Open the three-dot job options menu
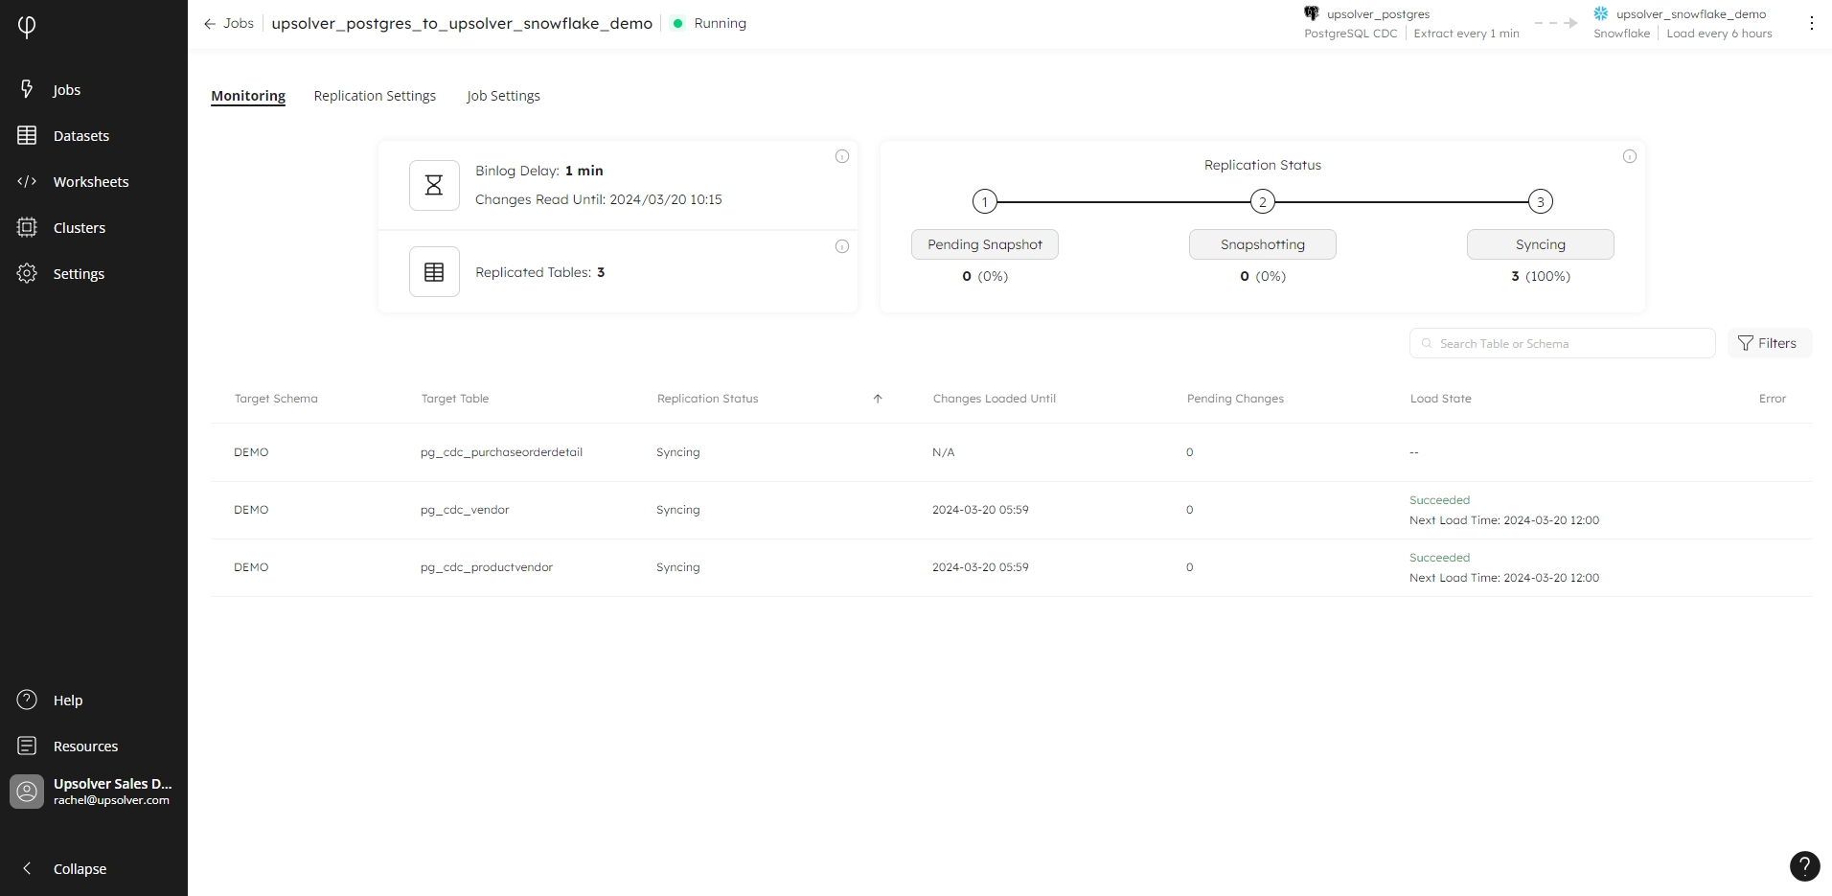The width and height of the screenshot is (1832, 896). click(x=1811, y=24)
